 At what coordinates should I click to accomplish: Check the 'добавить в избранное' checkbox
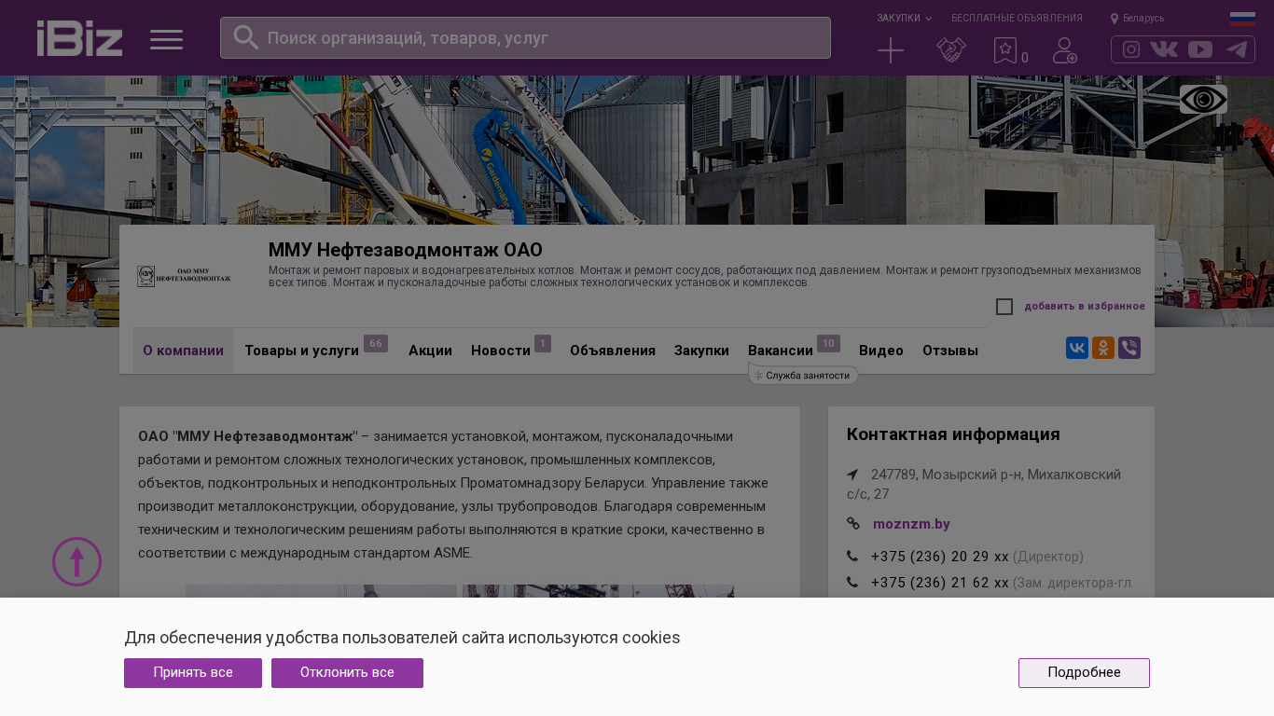pyautogui.click(x=1004, y=307)
